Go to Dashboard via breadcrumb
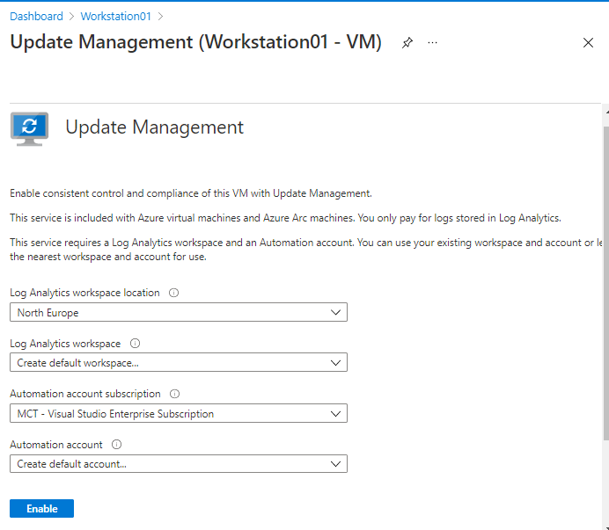Image resolution: width=609 pixels, height=530 pixels. pyautogui.click(x=36, y=16)
